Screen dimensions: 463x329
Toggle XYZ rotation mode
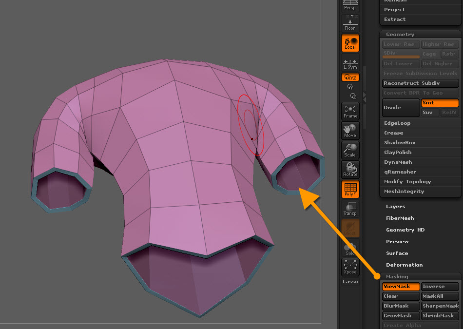point(350,77)
